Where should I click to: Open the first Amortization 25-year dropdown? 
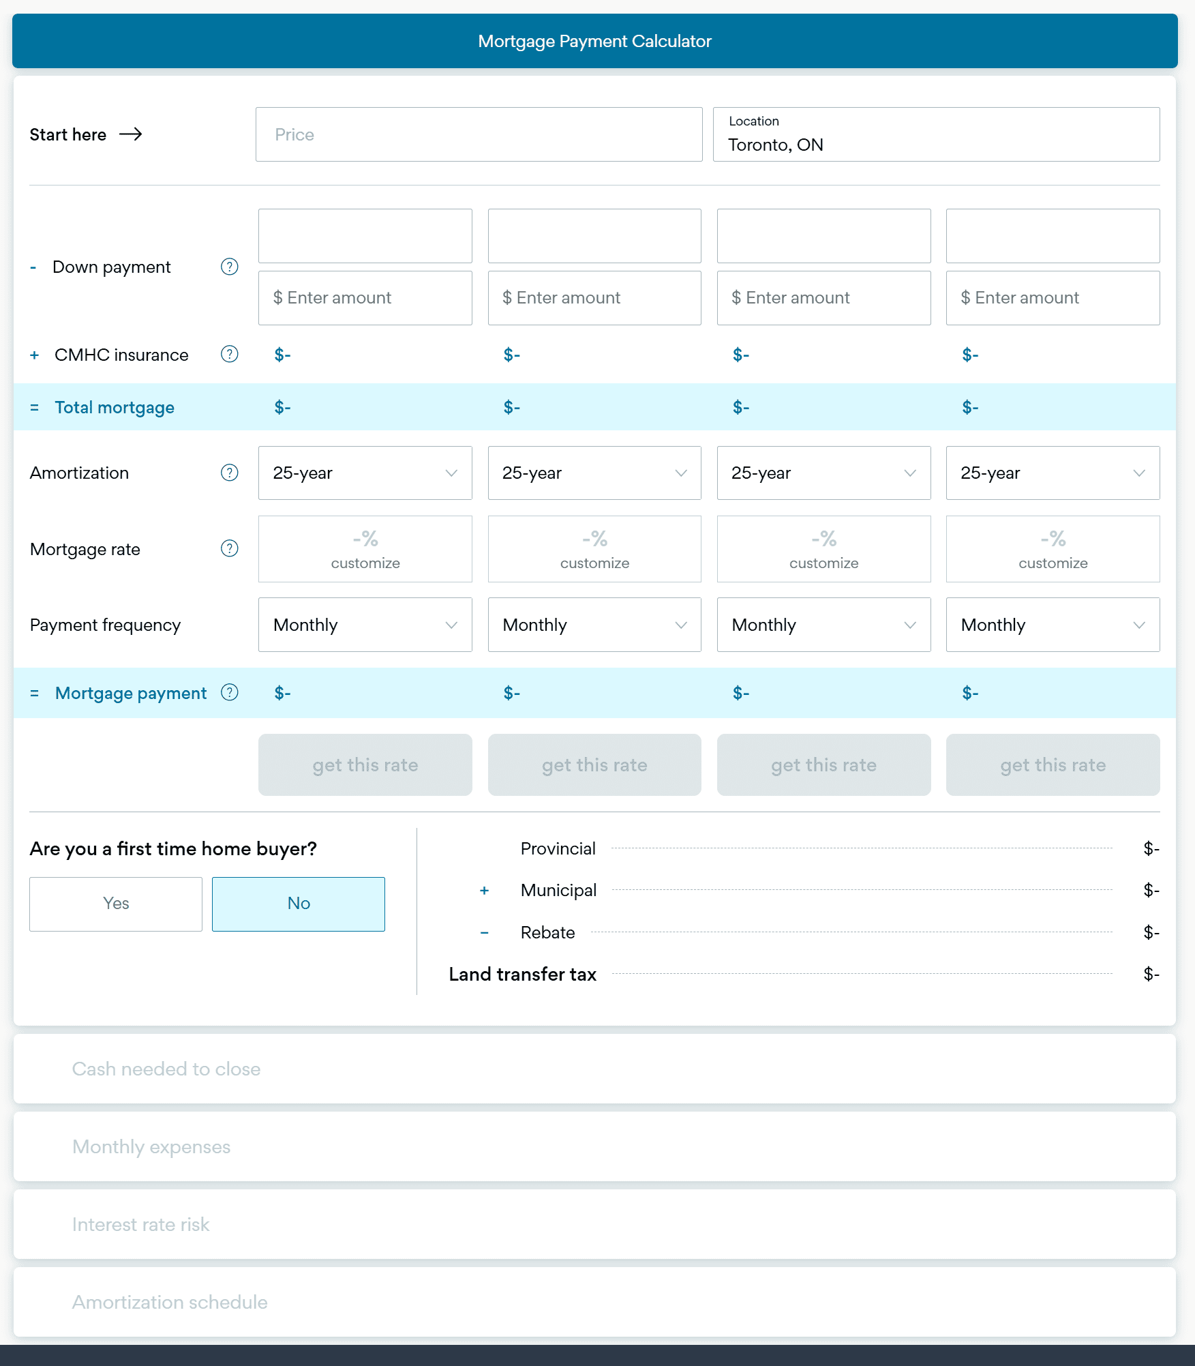(x=365, y=473)
